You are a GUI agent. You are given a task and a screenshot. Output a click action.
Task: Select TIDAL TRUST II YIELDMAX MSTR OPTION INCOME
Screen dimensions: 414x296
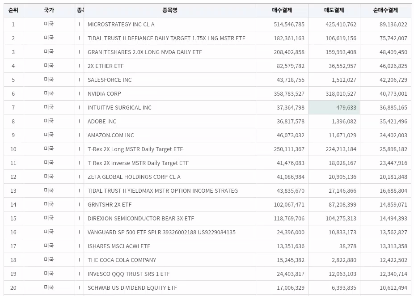pyautogui.click(x=163, y=191)
